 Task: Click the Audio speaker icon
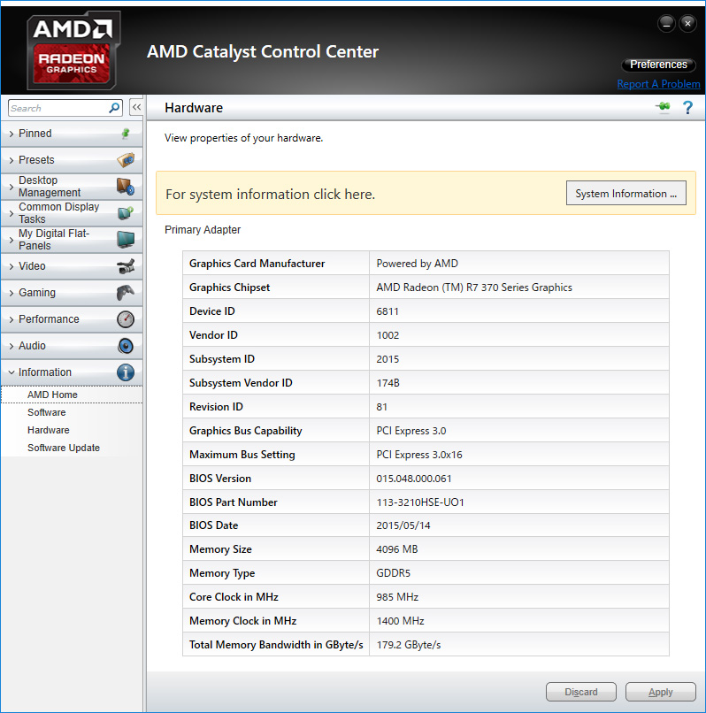[126, 346]
